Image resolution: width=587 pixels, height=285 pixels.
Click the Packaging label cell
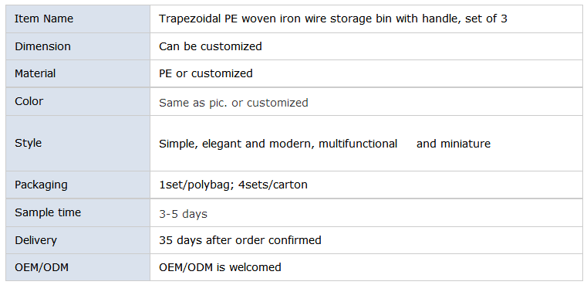click(78, 185)
